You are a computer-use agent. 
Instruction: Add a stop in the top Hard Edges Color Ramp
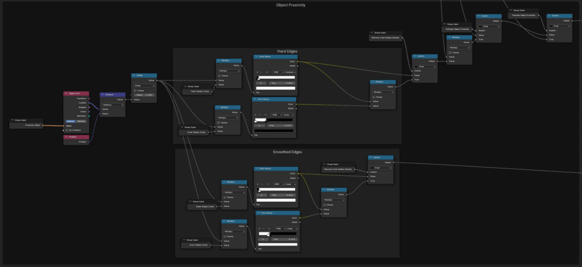pyautogui.click(x=258, y=73)
